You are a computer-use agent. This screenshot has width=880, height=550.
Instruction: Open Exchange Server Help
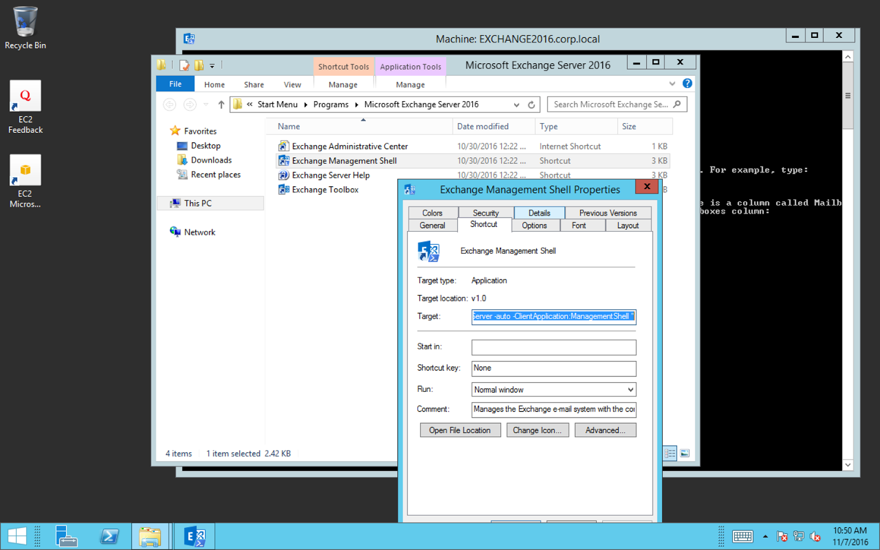tap(330, 175)
